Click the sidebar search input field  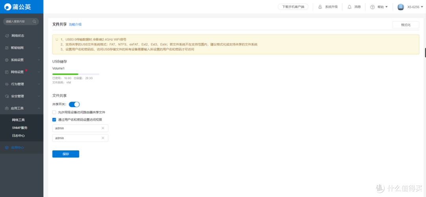21,21
